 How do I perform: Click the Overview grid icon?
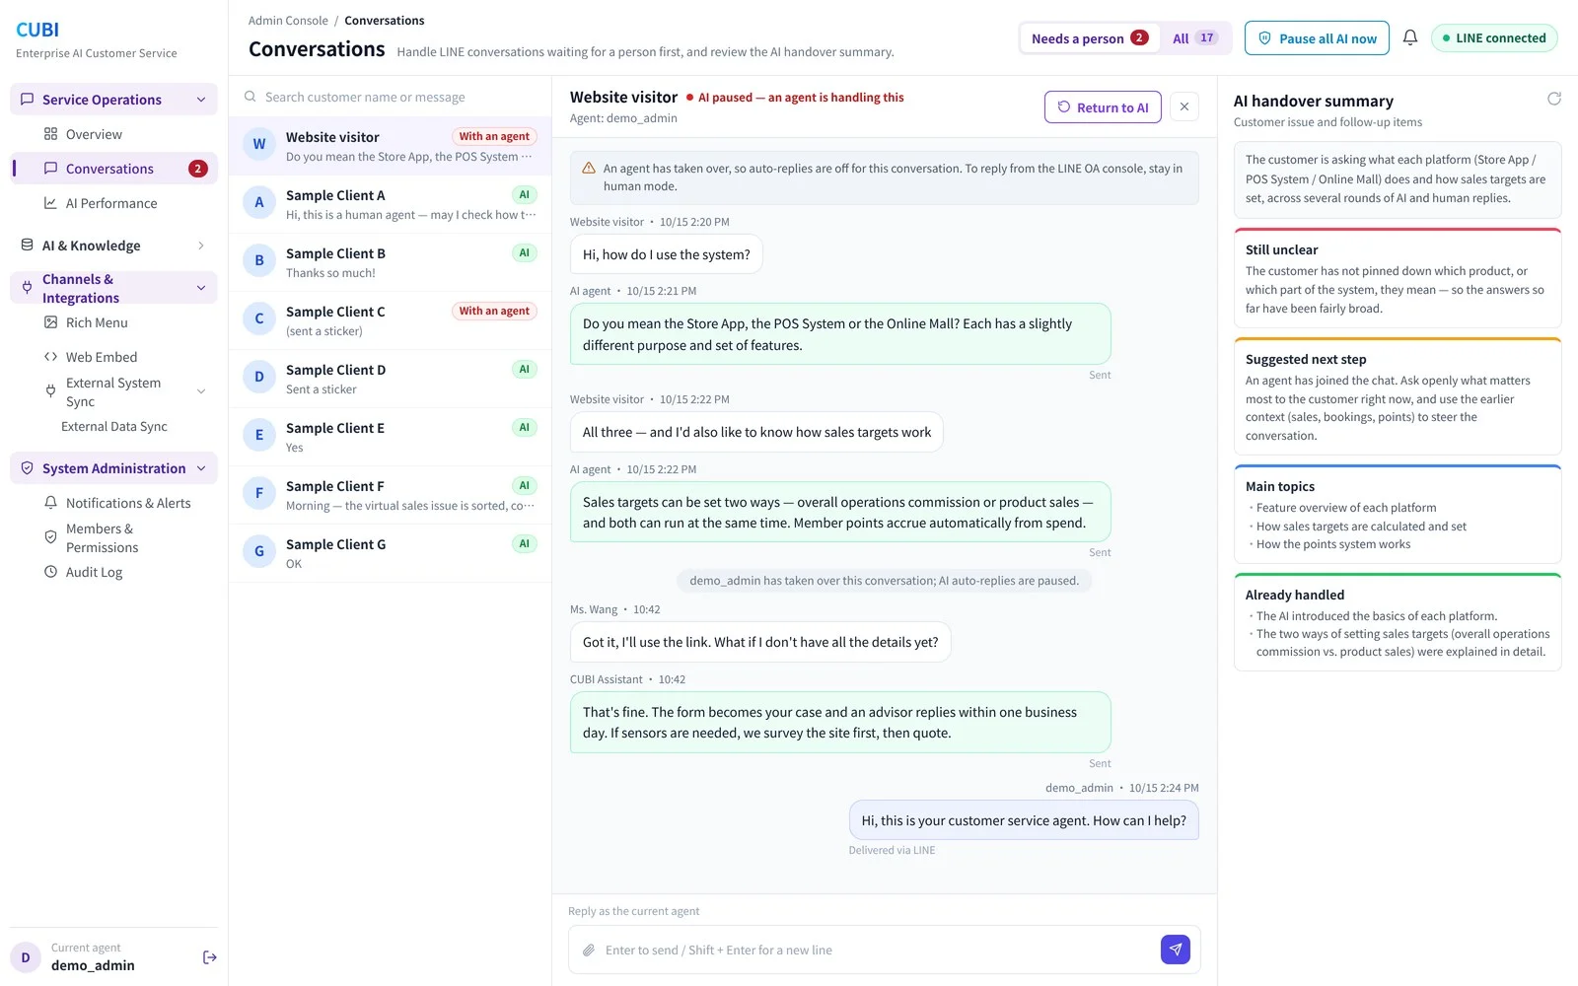click(x=50, y=134)
